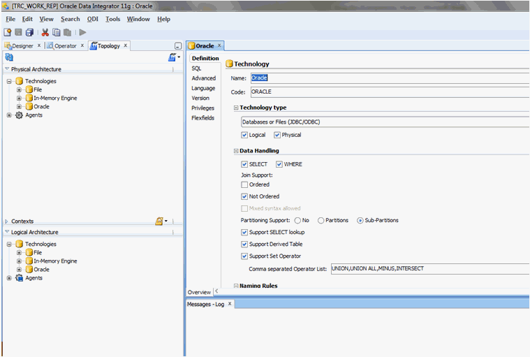Click Oracle icon in Physical Architecture
Image resolution: width=530 pixels, height=357 pixels.
coord(29,106)
